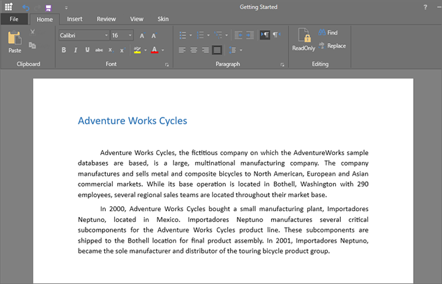The height and width of the screenshot is (284, 442).
Task: Enable justify text alignment
Action: (217, 50)
